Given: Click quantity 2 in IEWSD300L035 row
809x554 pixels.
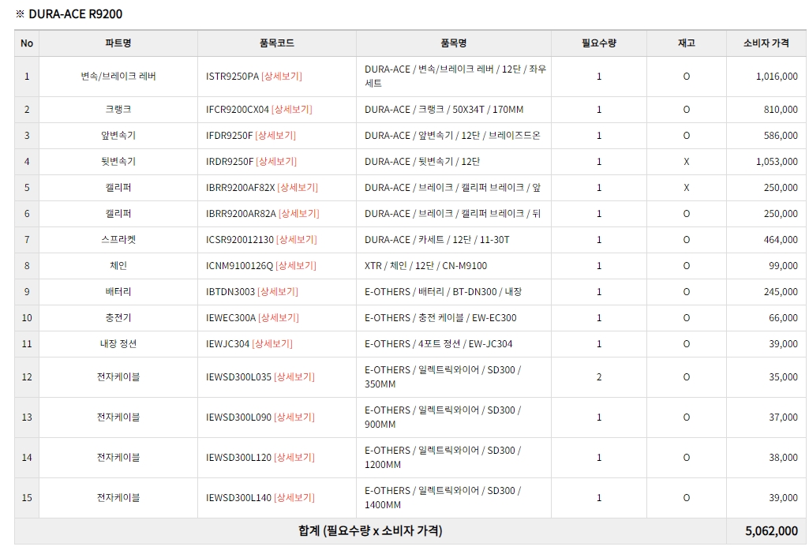Looking at the screenshot, I should [x=599, y=377].
